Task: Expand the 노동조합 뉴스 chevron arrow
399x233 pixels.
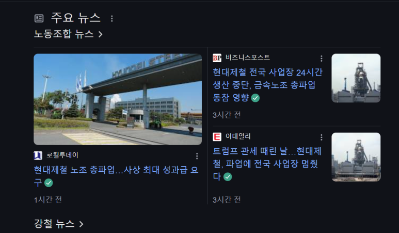Action: point(101,34)
